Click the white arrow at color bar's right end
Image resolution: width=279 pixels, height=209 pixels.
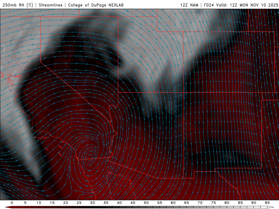(x=271, y=207)
